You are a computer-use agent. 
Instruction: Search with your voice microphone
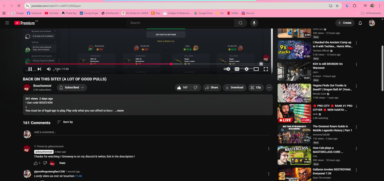[254, 23]
